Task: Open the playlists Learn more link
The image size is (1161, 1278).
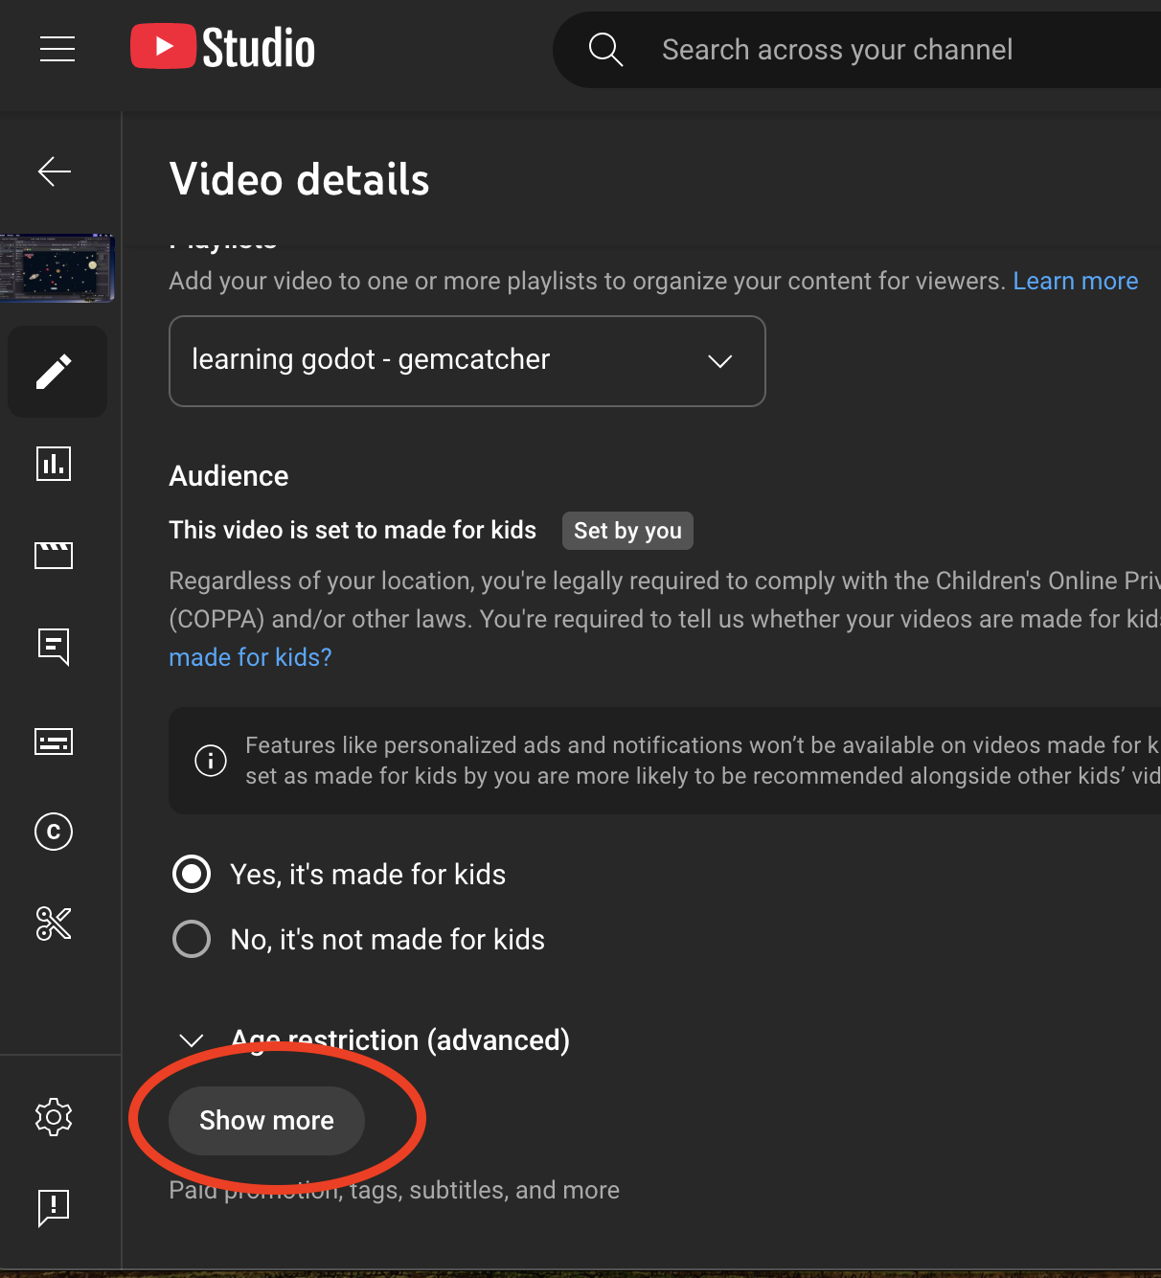Action: [x=1075, y=281]
